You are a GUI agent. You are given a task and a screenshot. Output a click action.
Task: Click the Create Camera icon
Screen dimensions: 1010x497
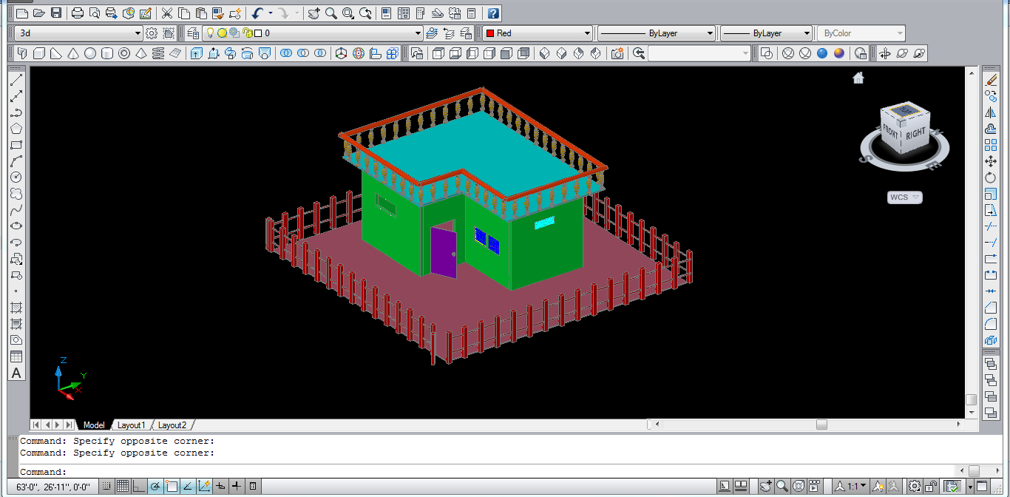coord(617,53)
